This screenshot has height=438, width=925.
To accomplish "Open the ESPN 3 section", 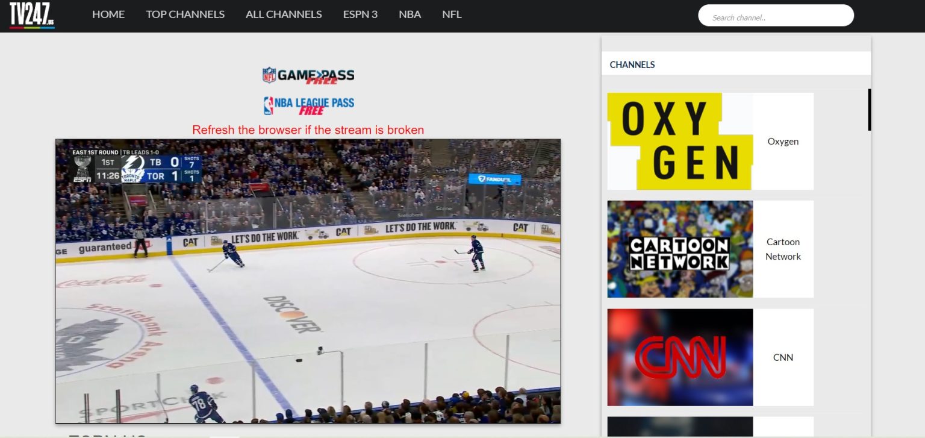I will [360, 14].
